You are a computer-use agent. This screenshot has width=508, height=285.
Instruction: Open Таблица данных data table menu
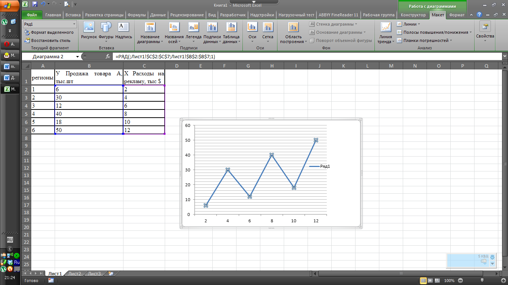tap(231, 33)
